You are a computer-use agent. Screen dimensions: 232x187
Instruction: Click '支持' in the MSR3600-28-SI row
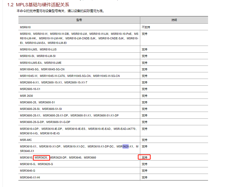coord(144,109)
